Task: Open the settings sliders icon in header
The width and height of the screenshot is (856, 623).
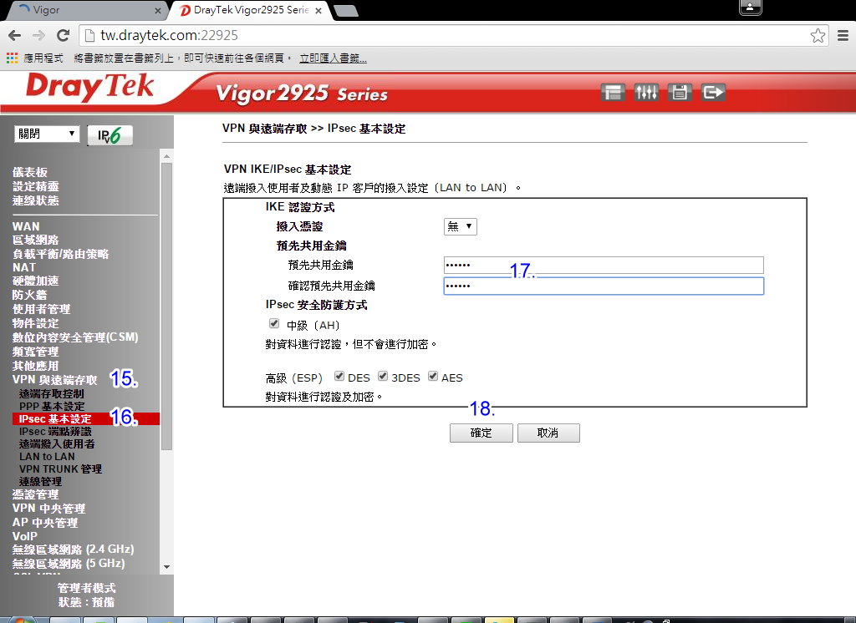Action: (646, 93)
